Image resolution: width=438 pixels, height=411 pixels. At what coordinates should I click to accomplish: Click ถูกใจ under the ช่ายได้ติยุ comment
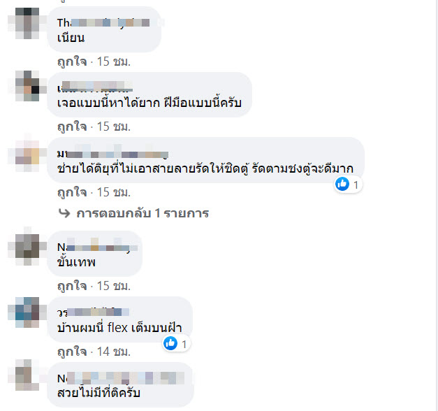pos(72,192)
